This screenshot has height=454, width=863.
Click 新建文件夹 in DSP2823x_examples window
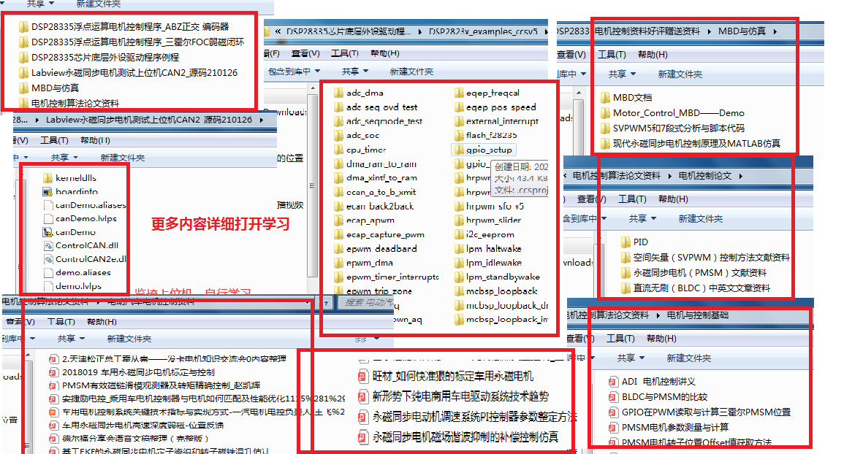(x=411, y=72)
